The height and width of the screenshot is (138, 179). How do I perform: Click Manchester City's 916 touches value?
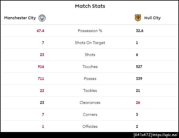pos(41,67)
